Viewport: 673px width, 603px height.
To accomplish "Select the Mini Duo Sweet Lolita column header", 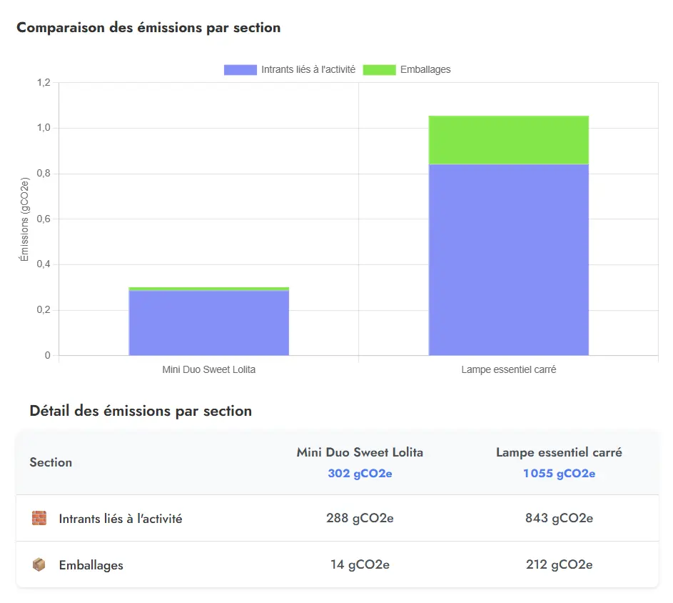I will pyautogui.click(x=360, y=452).
